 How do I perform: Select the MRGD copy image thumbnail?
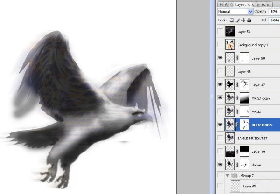(230, 98)
